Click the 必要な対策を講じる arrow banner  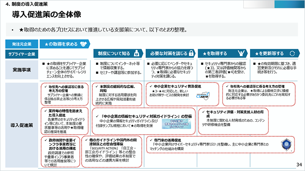(x=170, y=53)
